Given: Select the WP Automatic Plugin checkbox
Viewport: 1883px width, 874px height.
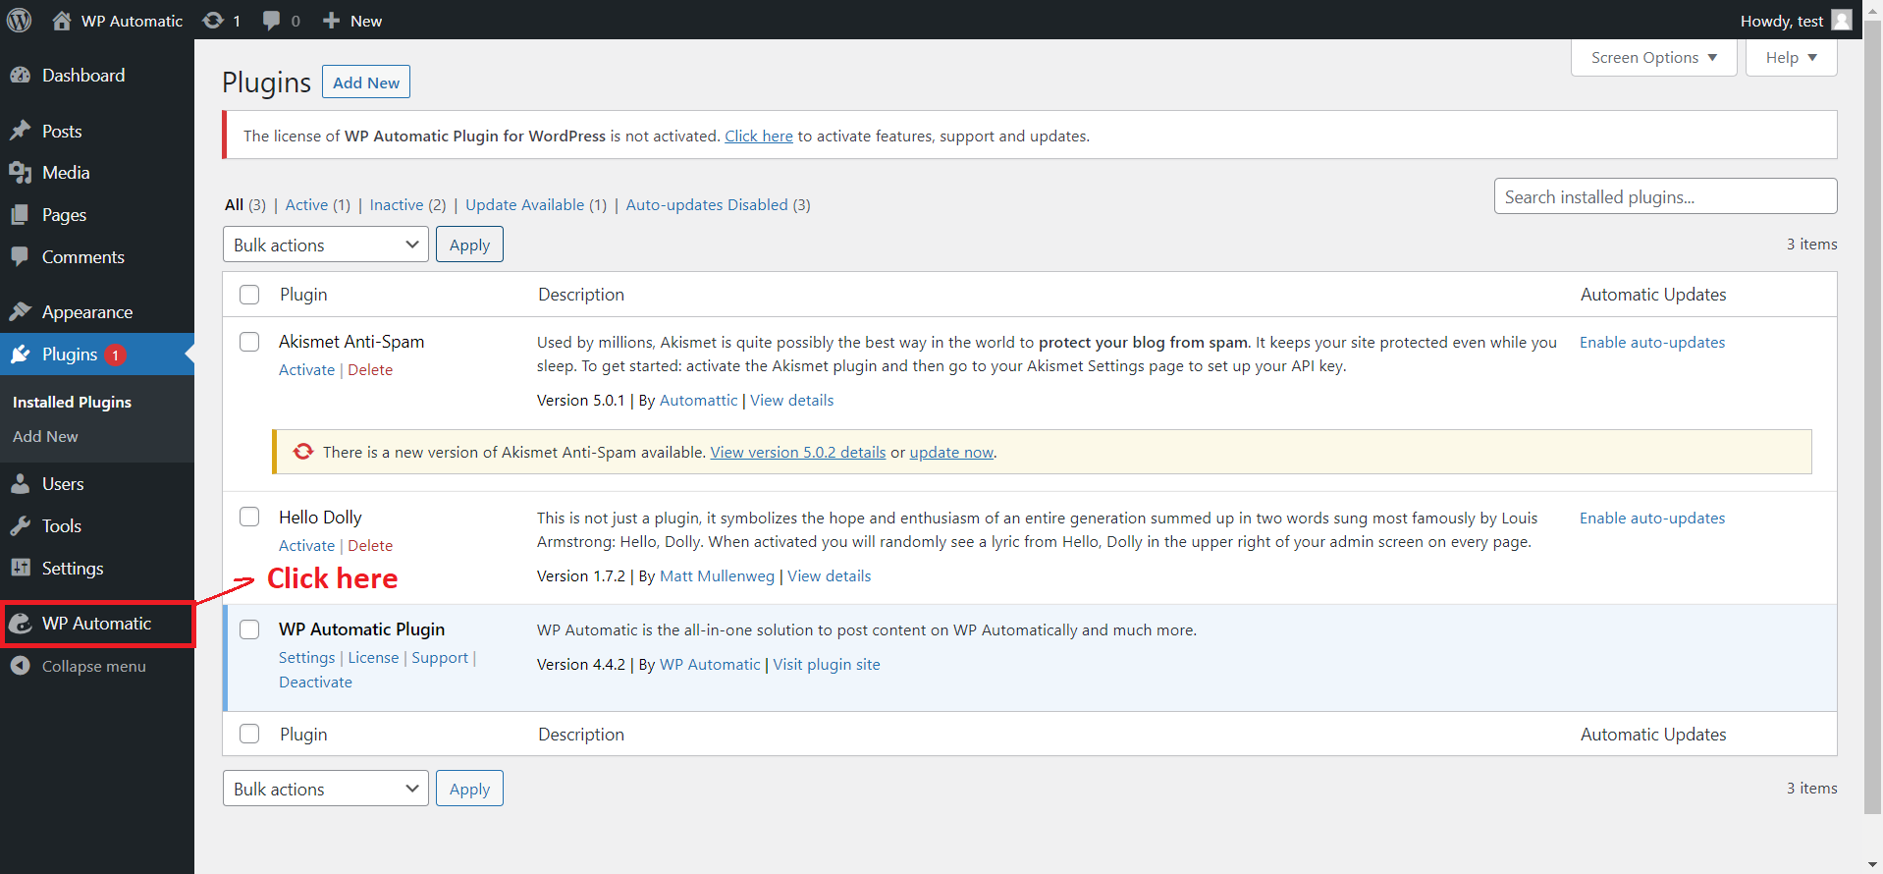Looking at the screenshot, I should click(x=249, y=629).
